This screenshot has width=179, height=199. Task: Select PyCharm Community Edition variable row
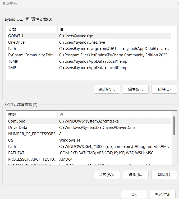click(x=89, y=55)
